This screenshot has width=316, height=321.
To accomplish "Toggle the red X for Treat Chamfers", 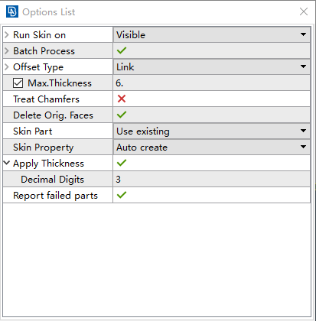I will pos(122,99).
